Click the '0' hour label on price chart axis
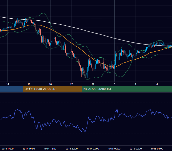172x151 pixels. click(x=114, y=84)
